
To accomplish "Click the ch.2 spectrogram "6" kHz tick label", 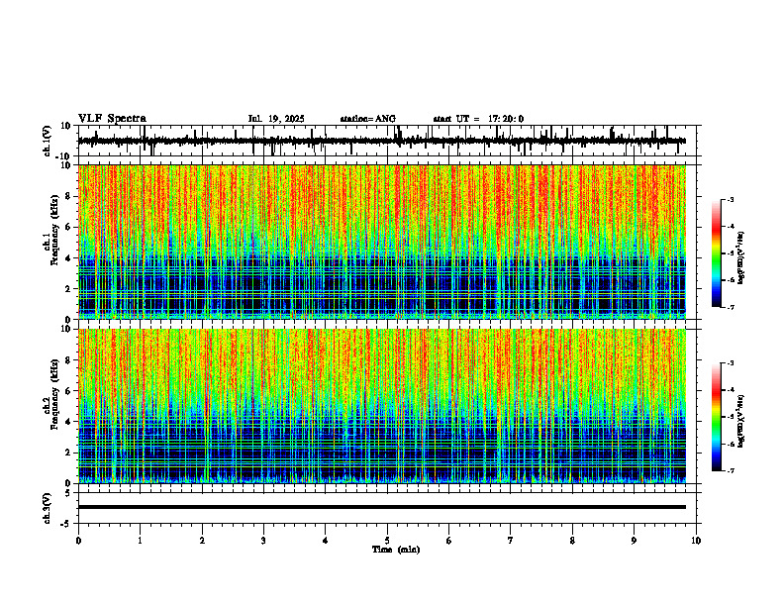I will pyautogui.click(x=68, y=391).
